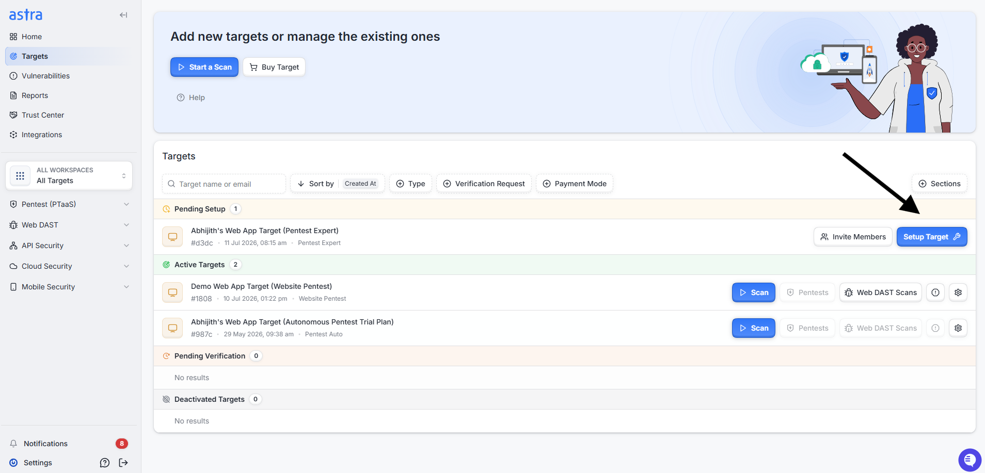Click the Setup Target button

click(x=932, y=237)
